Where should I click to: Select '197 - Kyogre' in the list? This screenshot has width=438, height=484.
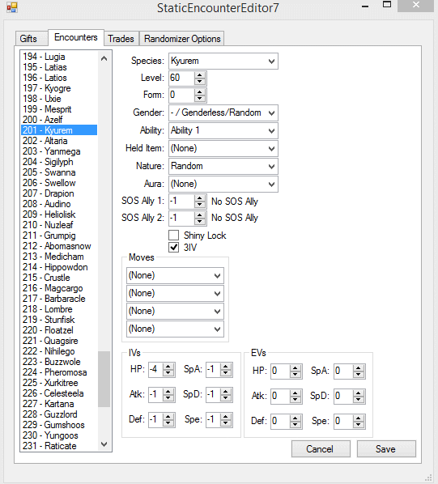(59, 88)
